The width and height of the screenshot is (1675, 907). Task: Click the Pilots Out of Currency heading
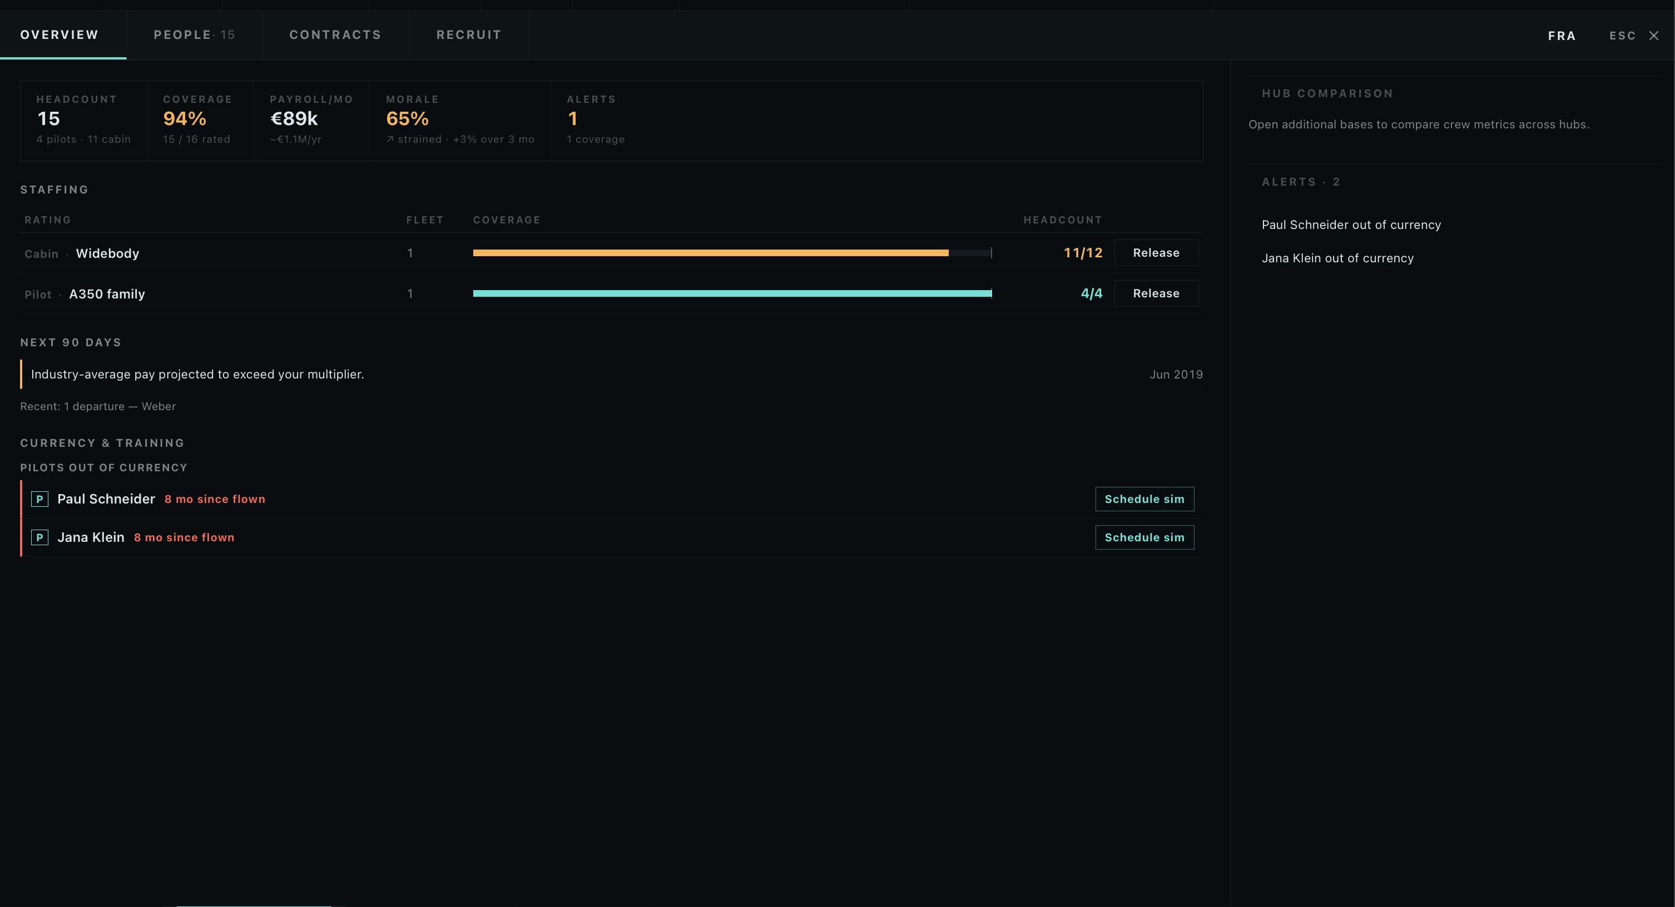103,468
